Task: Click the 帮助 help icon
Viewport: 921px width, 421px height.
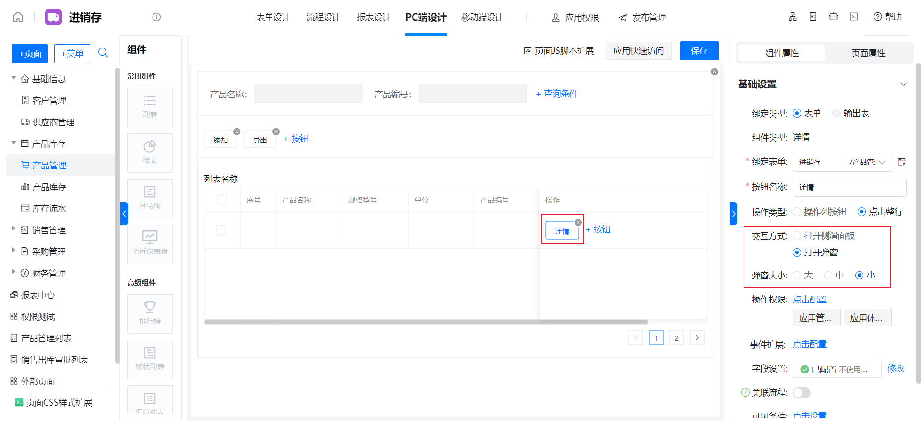Action: click(x=878, y=17)
